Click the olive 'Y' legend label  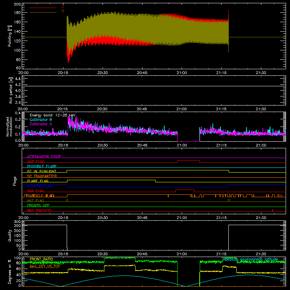pos(63,11)
